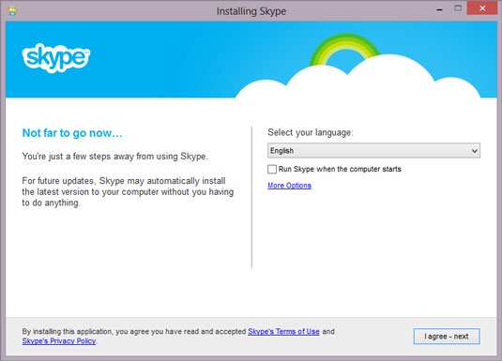The image size is (502, 361).
Task: Maximize the Installing Skype window
Action: click(458, 8)
